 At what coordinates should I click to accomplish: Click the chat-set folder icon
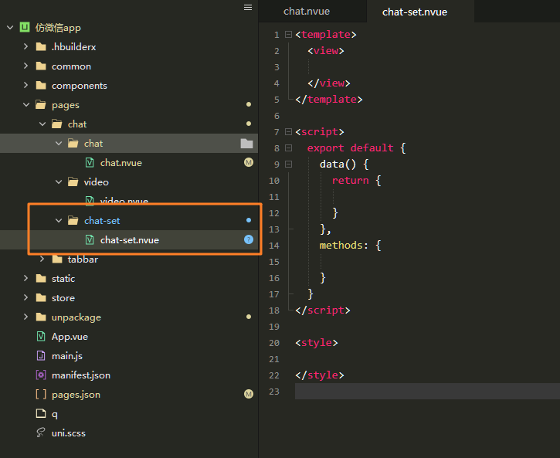pyautogui.click(x=73, y=221)
